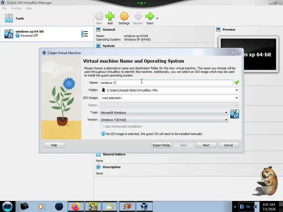Select the windows xp 64-bit machine icon
The width and height of the screenshot is (283, 212).
pyautogui.click(x=9, y=34)
